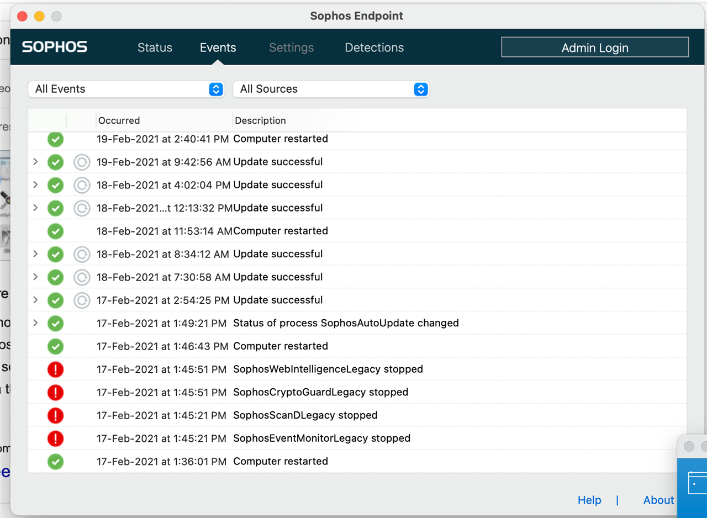Expand the 18-Feb-2021 7:30:58 AM update row
Screen dimensions: 707x518
pyautogui.click(x=35, y=277)
